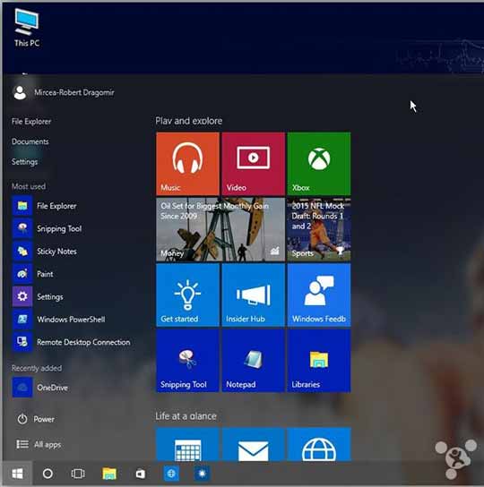
Task: Open the Calendar tile
Action: 187,444
